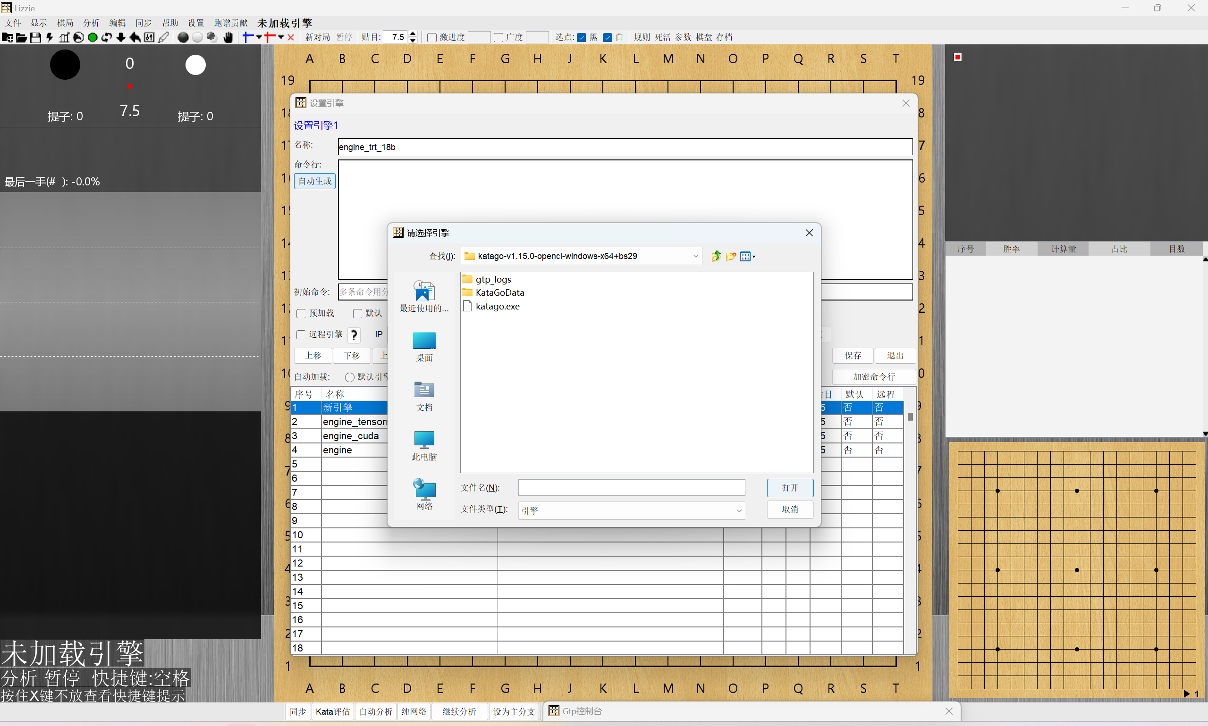Uncheck the 黑 candidate points checkbox
The image size is (1208, 726).
[x=582, y=37]
